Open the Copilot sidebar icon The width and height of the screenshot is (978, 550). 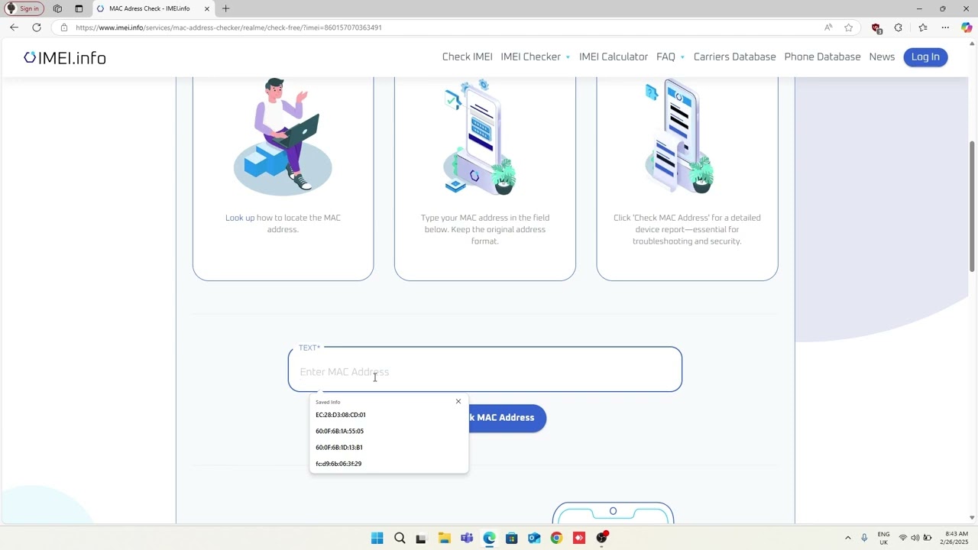coord(967,27)
